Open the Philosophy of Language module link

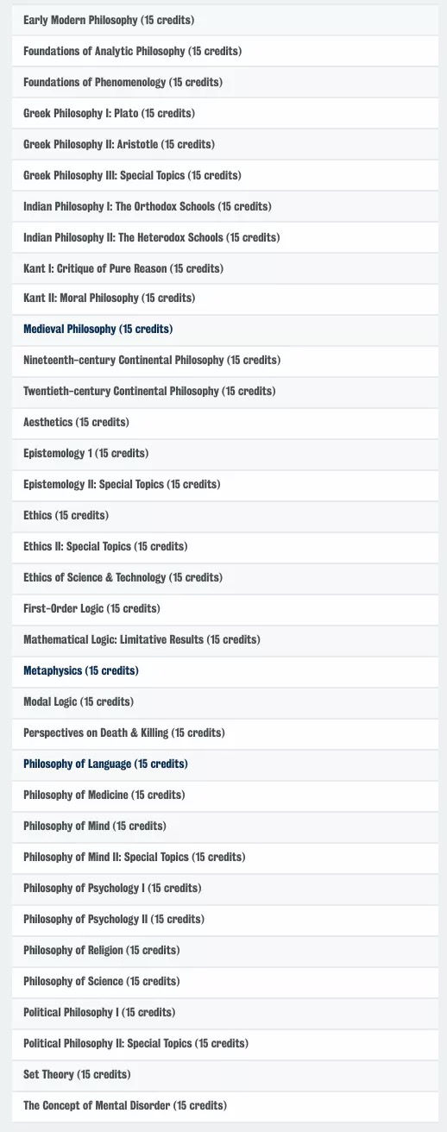coord(105,764)
